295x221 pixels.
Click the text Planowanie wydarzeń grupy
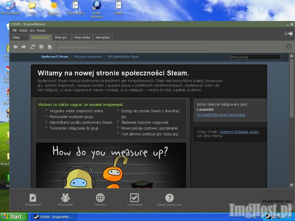point(71,117)
